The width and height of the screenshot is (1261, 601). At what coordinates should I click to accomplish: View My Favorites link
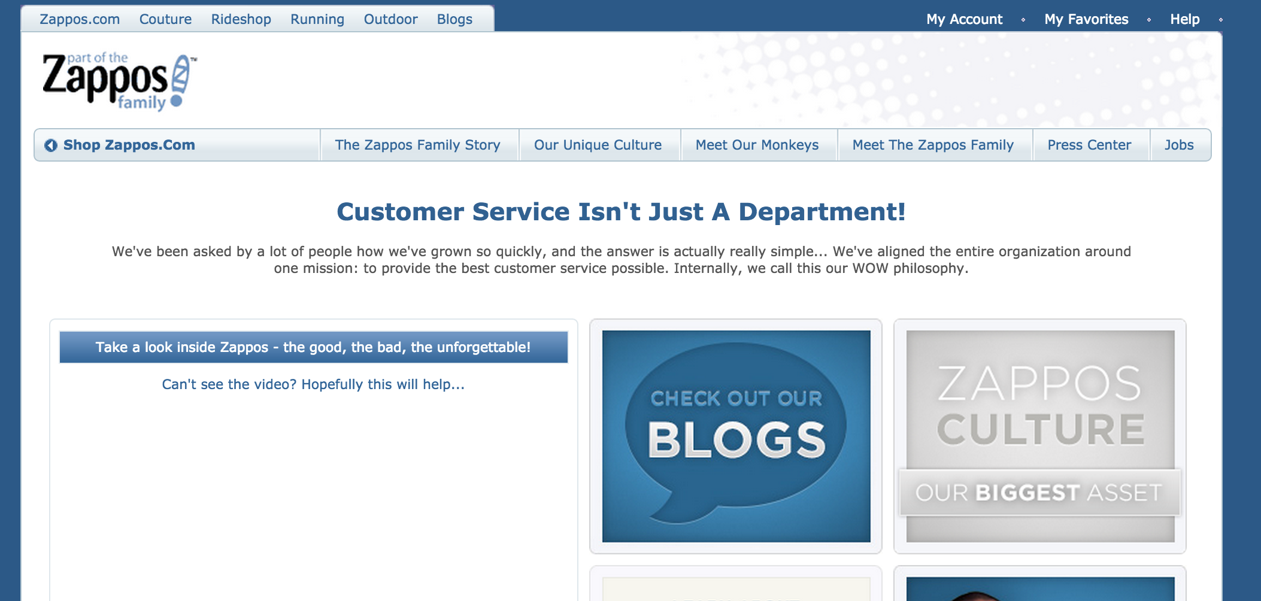pos(1086,19)
